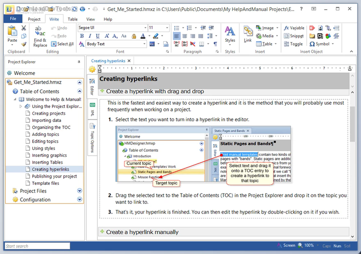The width and height of the screenshot is (361, 254).
Task: Open the Help ribbon tab
Action: (108, 19)
